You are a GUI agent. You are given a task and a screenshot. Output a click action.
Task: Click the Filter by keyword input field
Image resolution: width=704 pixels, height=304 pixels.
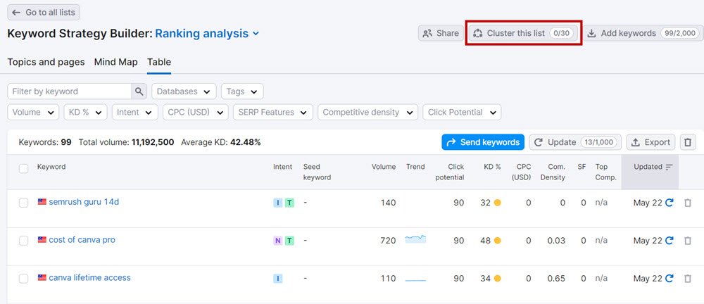[x=69, y=91]
